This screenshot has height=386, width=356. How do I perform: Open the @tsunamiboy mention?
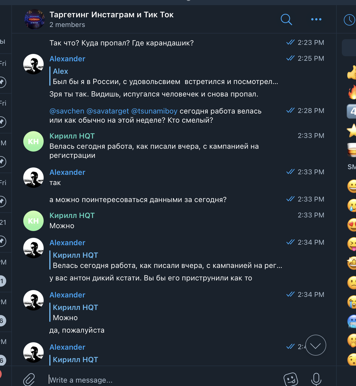pos(154,111)
